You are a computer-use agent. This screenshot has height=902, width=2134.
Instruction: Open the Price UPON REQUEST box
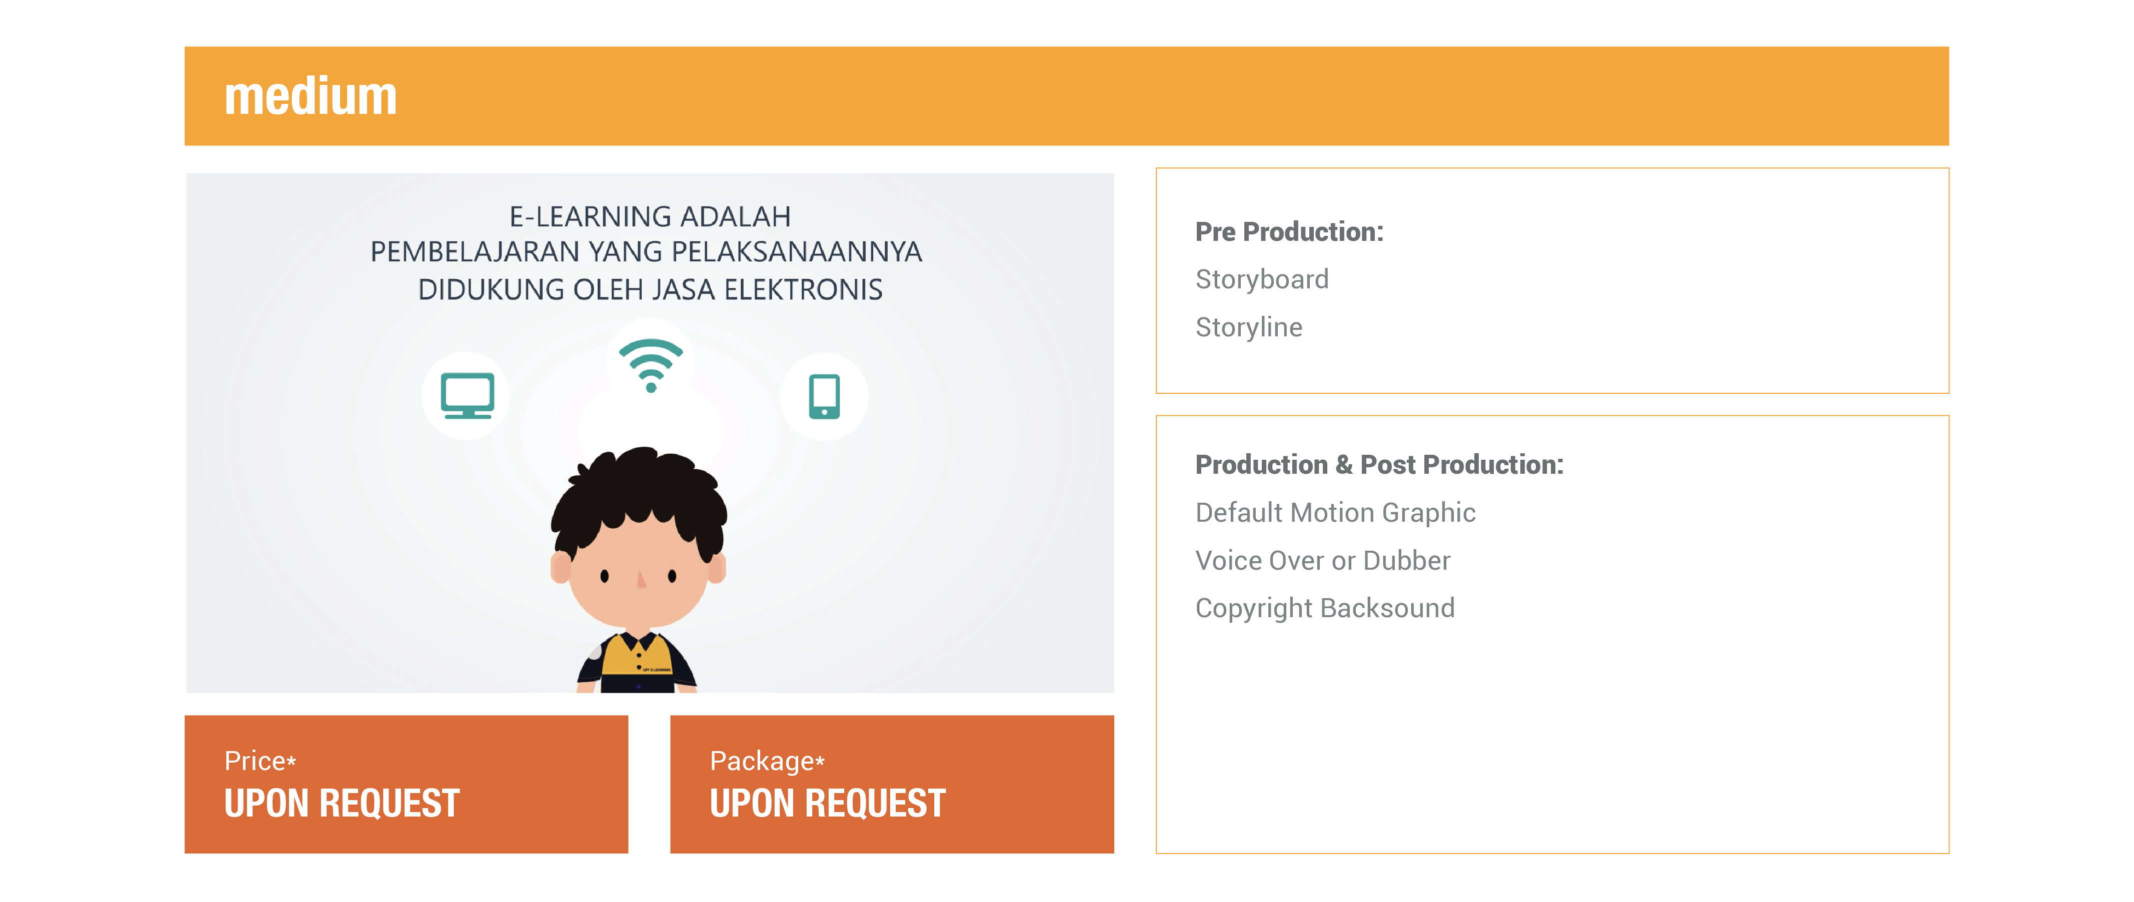(406, 784)
